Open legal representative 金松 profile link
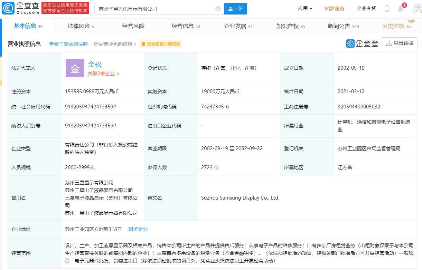This screenshot has height=270, width=422. point(95,64)
